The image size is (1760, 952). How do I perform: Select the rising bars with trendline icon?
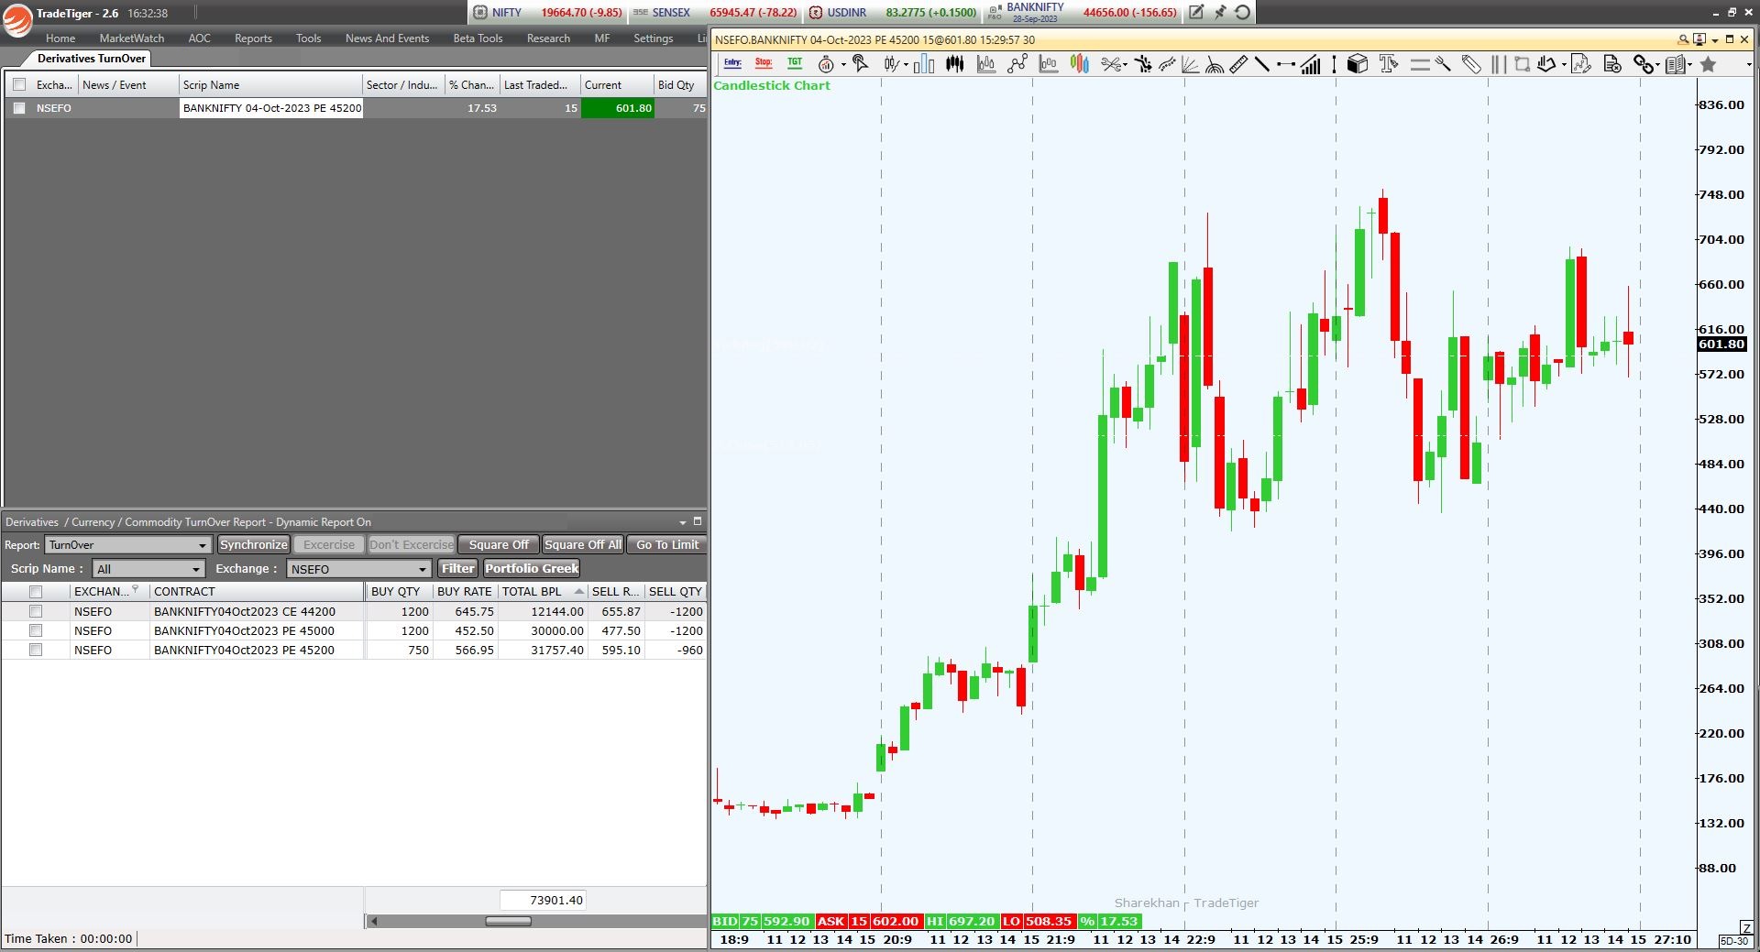point(1311,64)
